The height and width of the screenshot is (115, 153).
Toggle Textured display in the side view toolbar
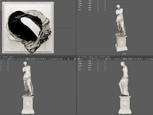[131, 59]
